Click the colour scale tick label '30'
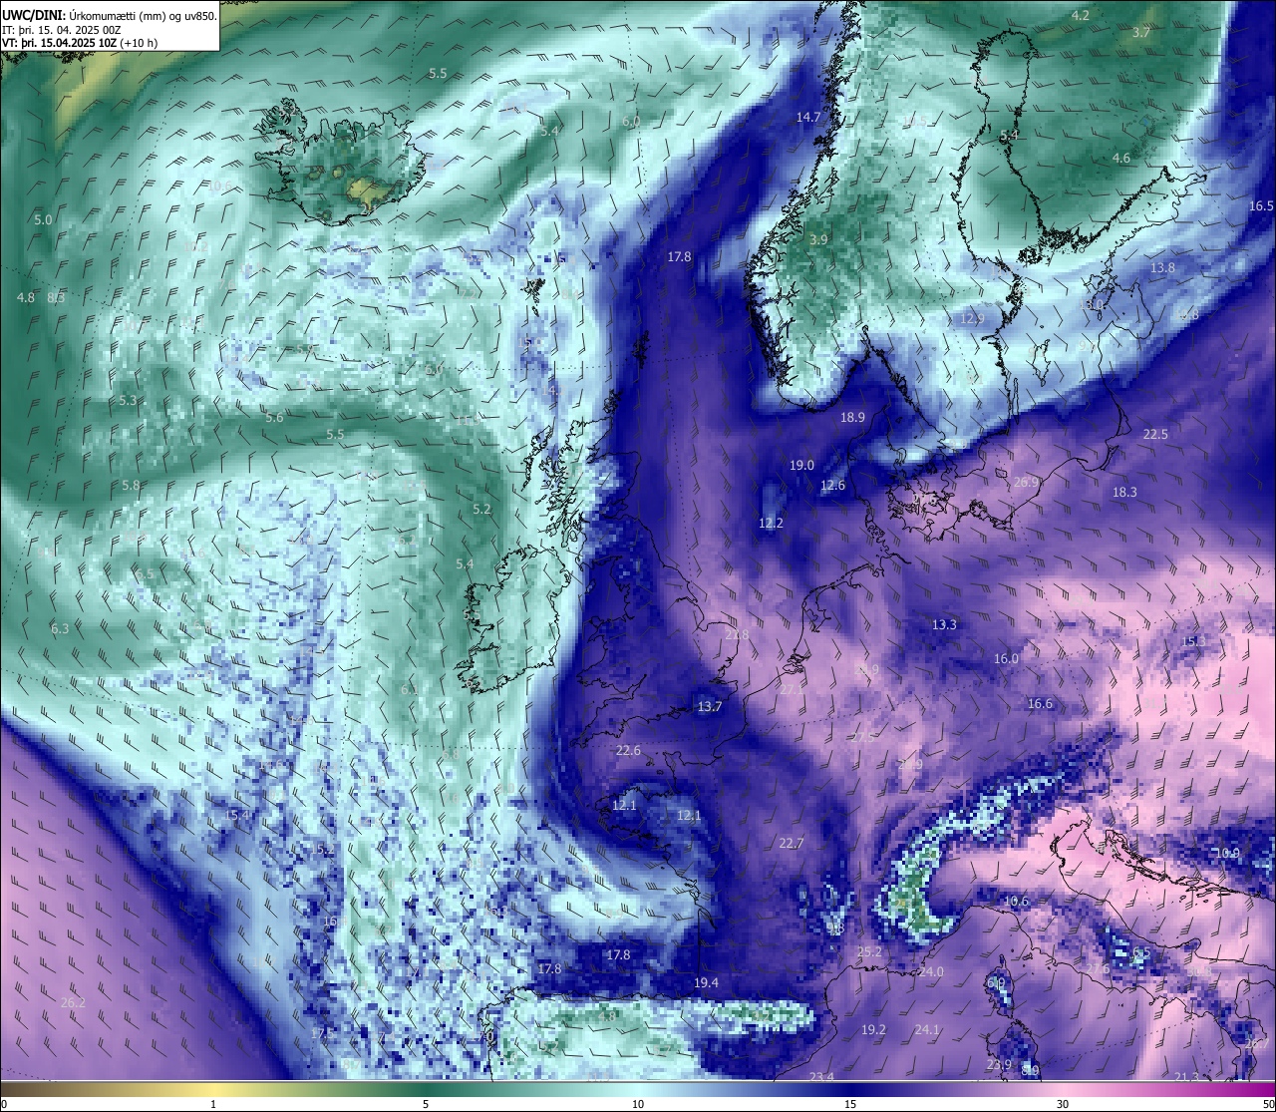 [1063, 1104]
